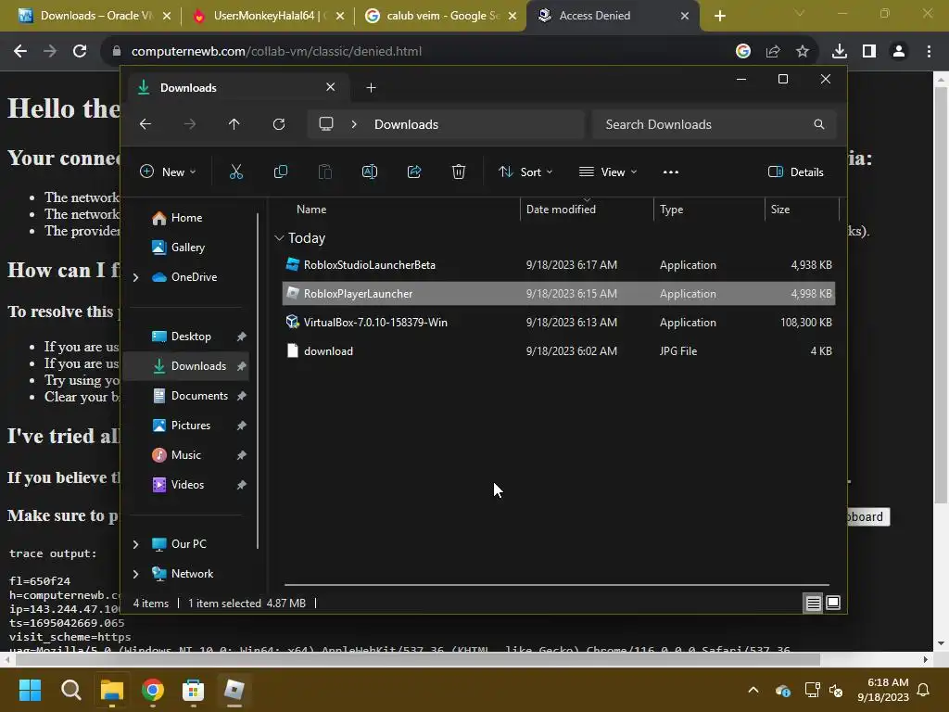Toggle Chrome side panel icon
949x712 pixels.
coord(869,52)
